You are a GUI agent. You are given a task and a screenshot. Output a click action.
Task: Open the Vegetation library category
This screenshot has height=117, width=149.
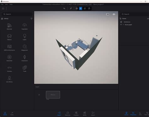coord(25,26)
